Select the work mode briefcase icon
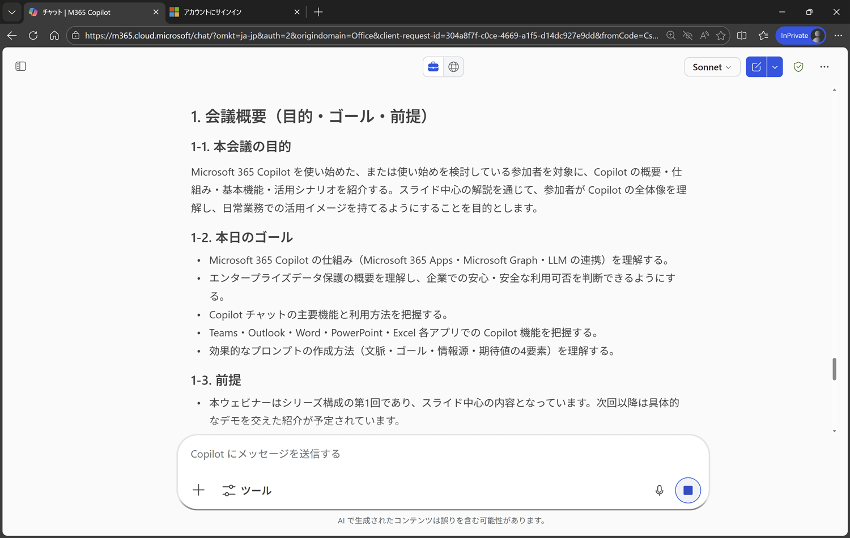Screen dimensions: 850x538 click(x=433, y=66)
